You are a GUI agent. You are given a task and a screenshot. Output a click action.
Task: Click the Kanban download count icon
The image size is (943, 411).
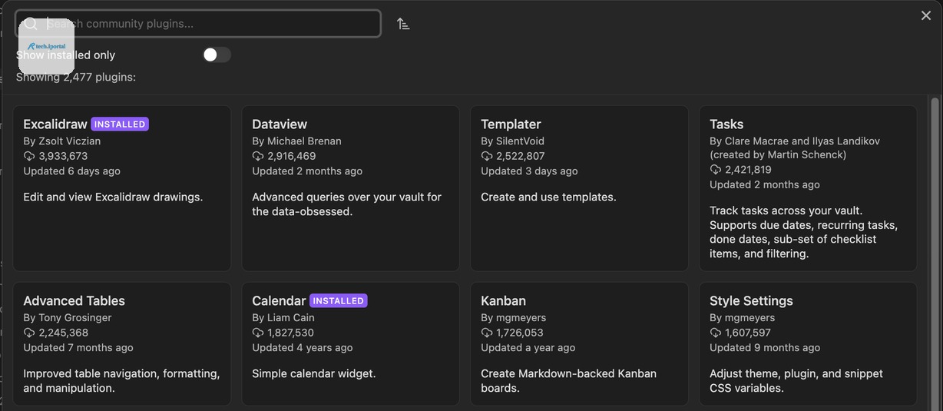487,333
